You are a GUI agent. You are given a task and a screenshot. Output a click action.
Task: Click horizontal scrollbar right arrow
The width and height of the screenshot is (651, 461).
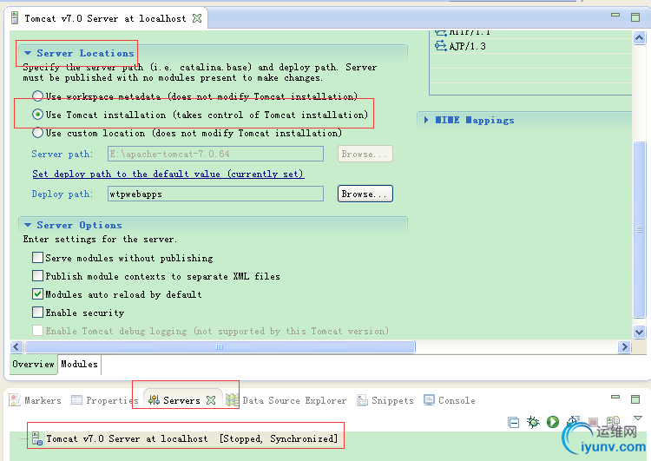tap(624, 346)
